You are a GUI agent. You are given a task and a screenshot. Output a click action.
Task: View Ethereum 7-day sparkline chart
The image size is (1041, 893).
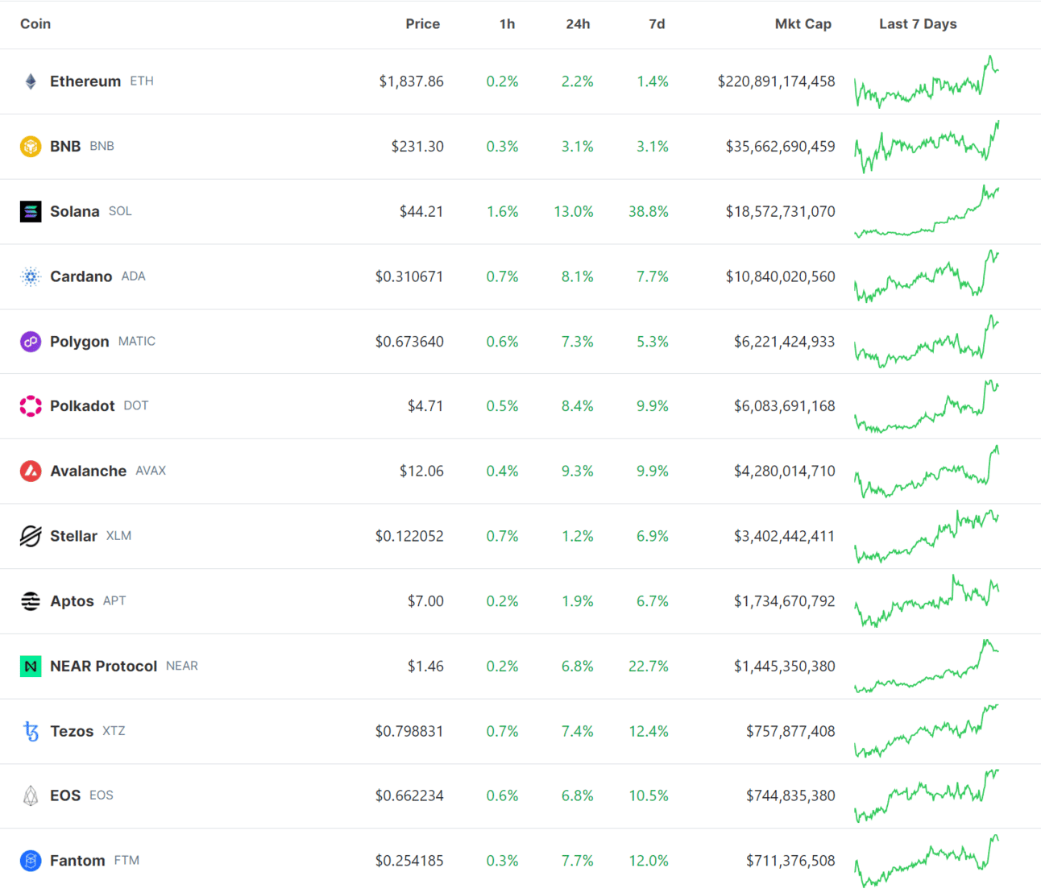point(927,81)
